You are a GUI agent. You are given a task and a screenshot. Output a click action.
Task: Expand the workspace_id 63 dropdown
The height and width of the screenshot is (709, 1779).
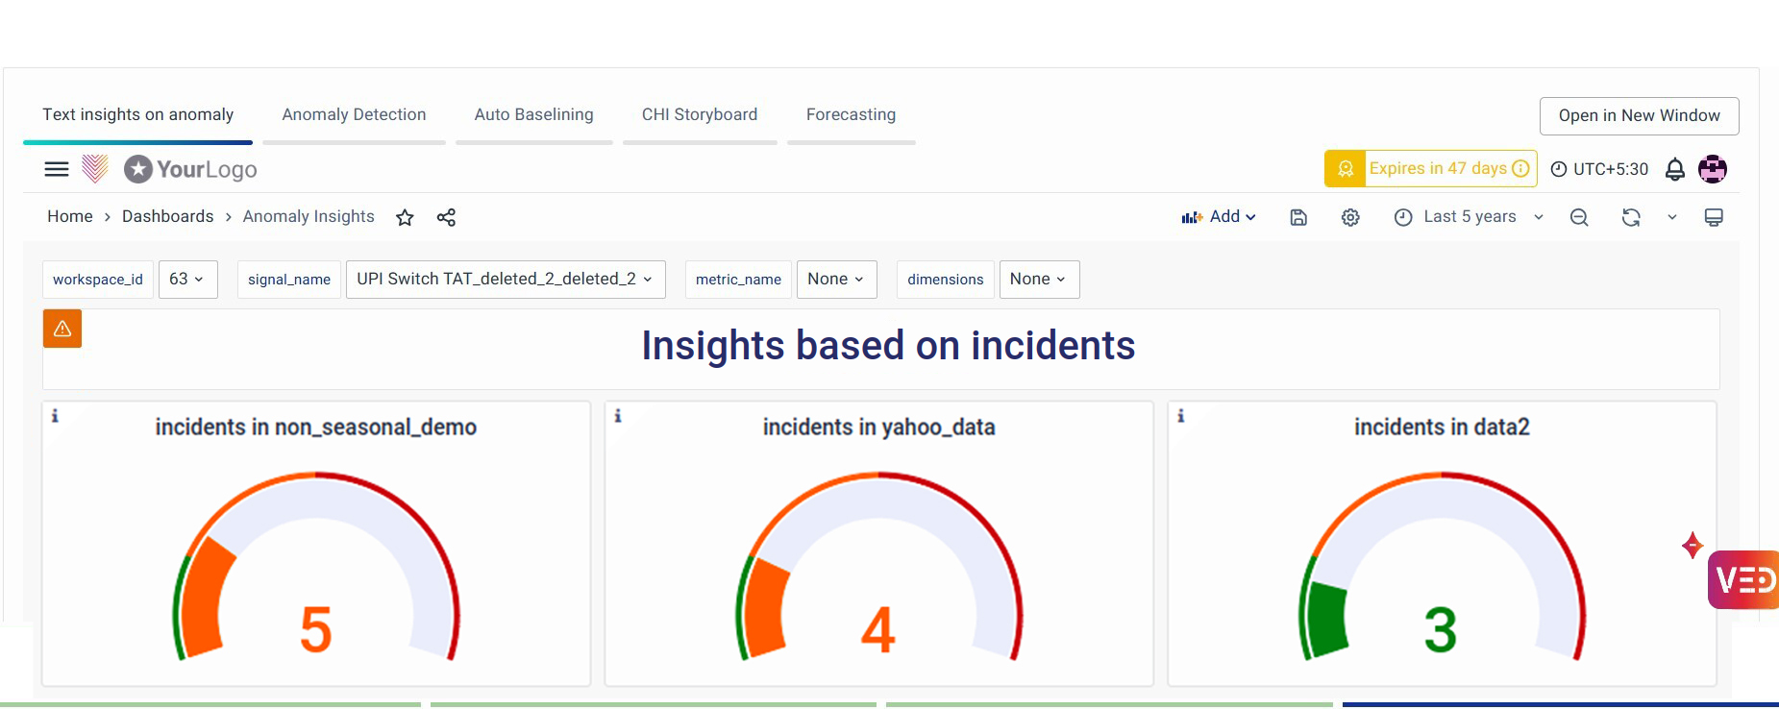tap(187, 280)
